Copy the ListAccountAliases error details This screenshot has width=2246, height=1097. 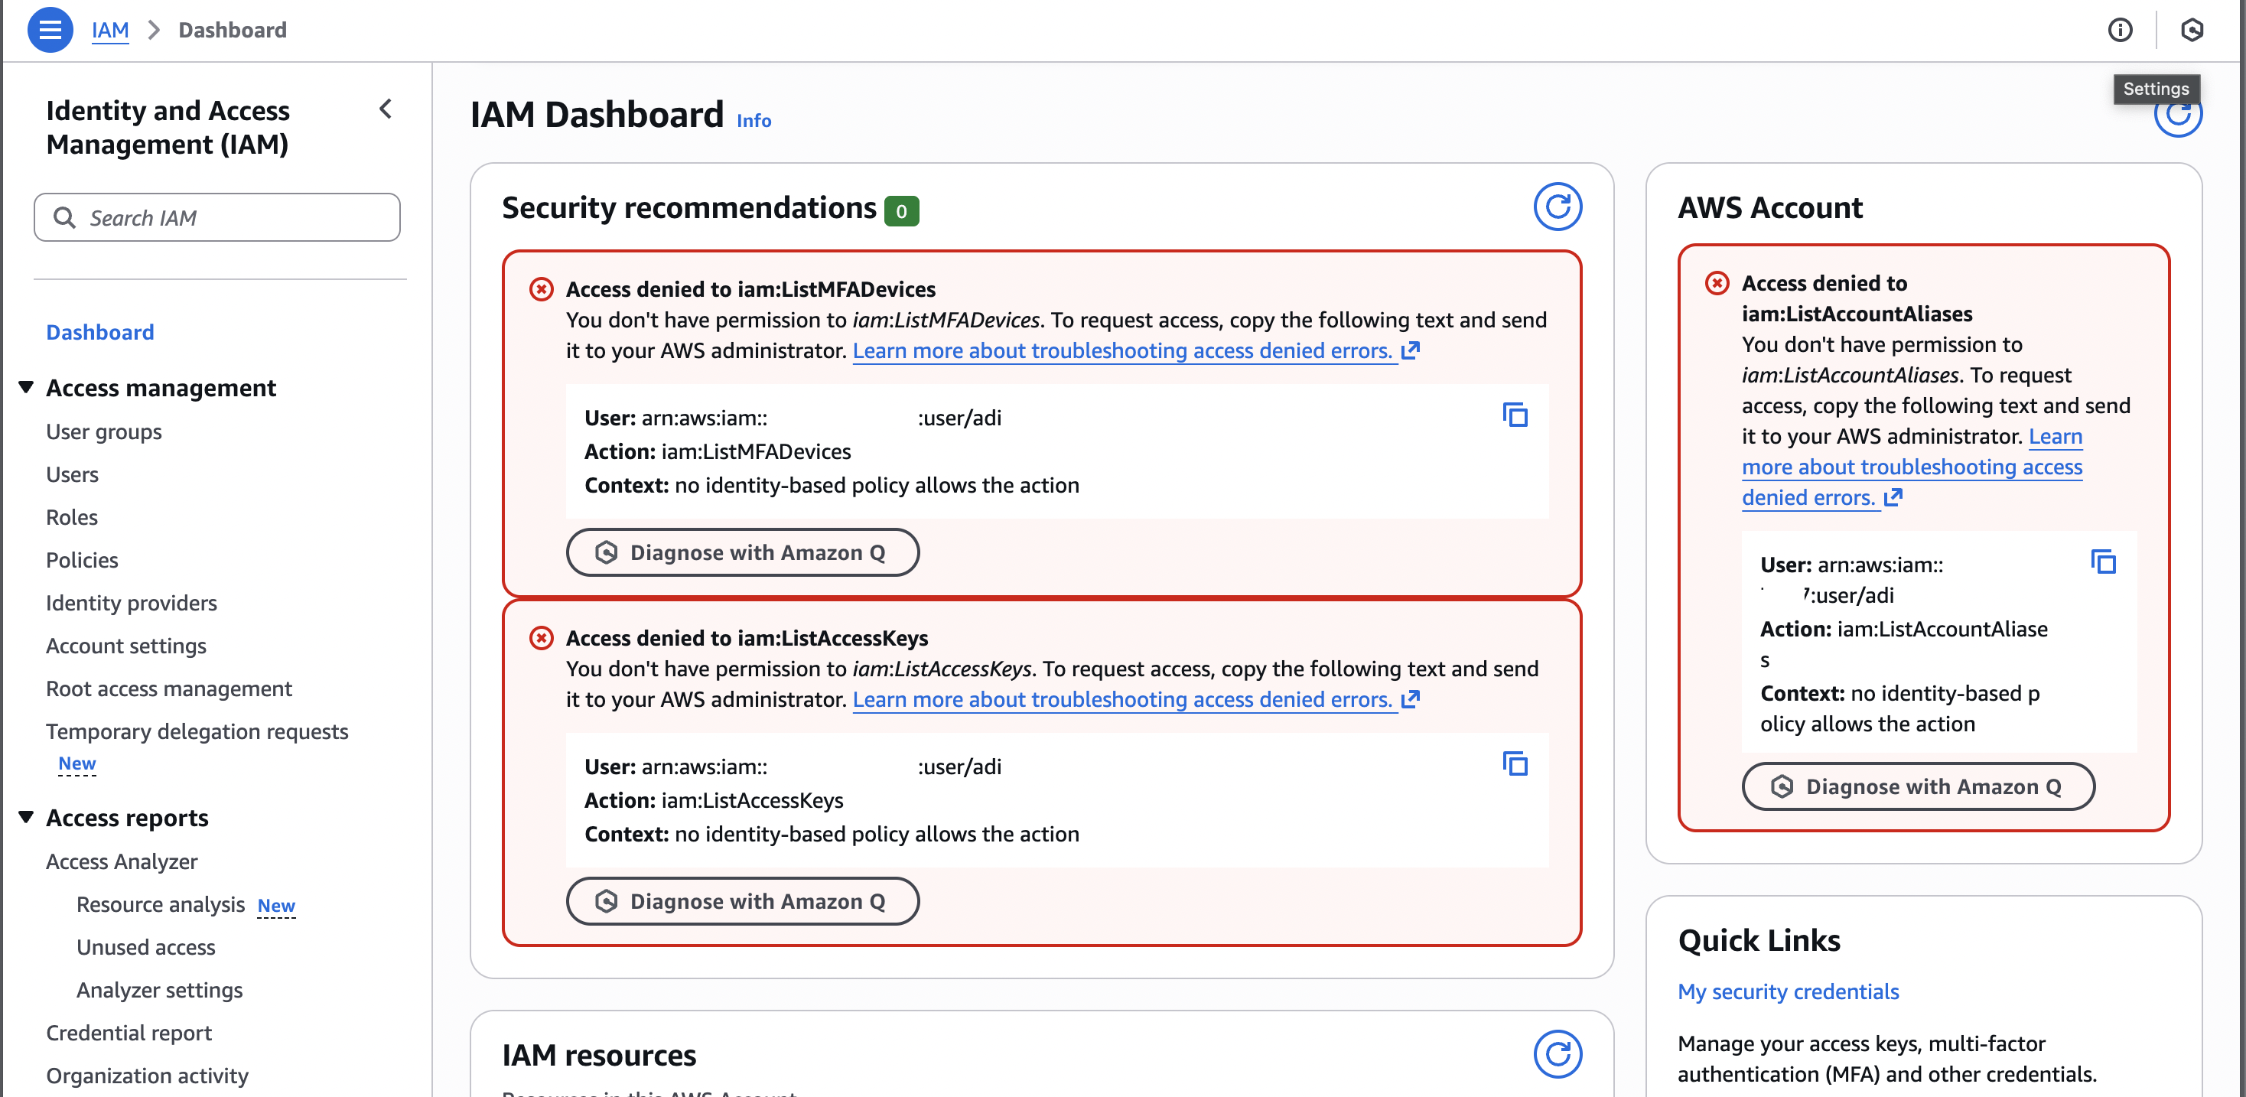(x=2104, y=563)
